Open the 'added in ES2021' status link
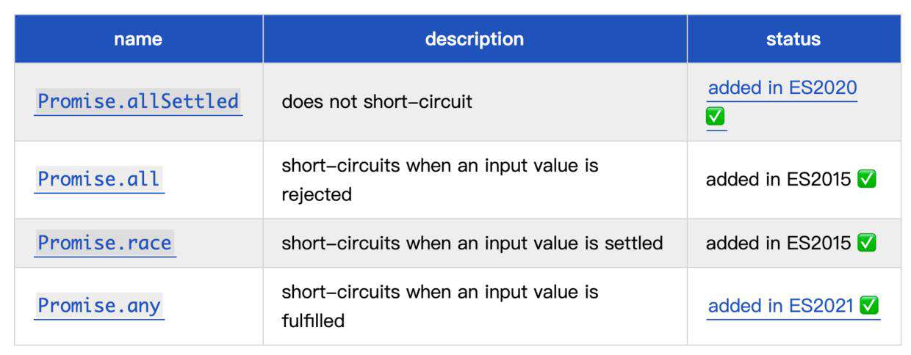 click(x=781, y=306)
